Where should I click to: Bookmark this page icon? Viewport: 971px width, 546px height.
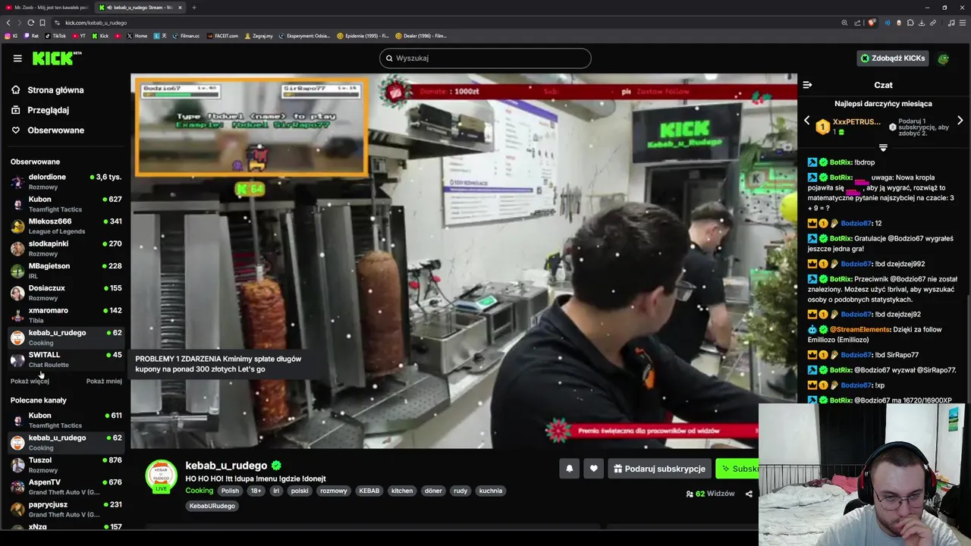[42, 23]
